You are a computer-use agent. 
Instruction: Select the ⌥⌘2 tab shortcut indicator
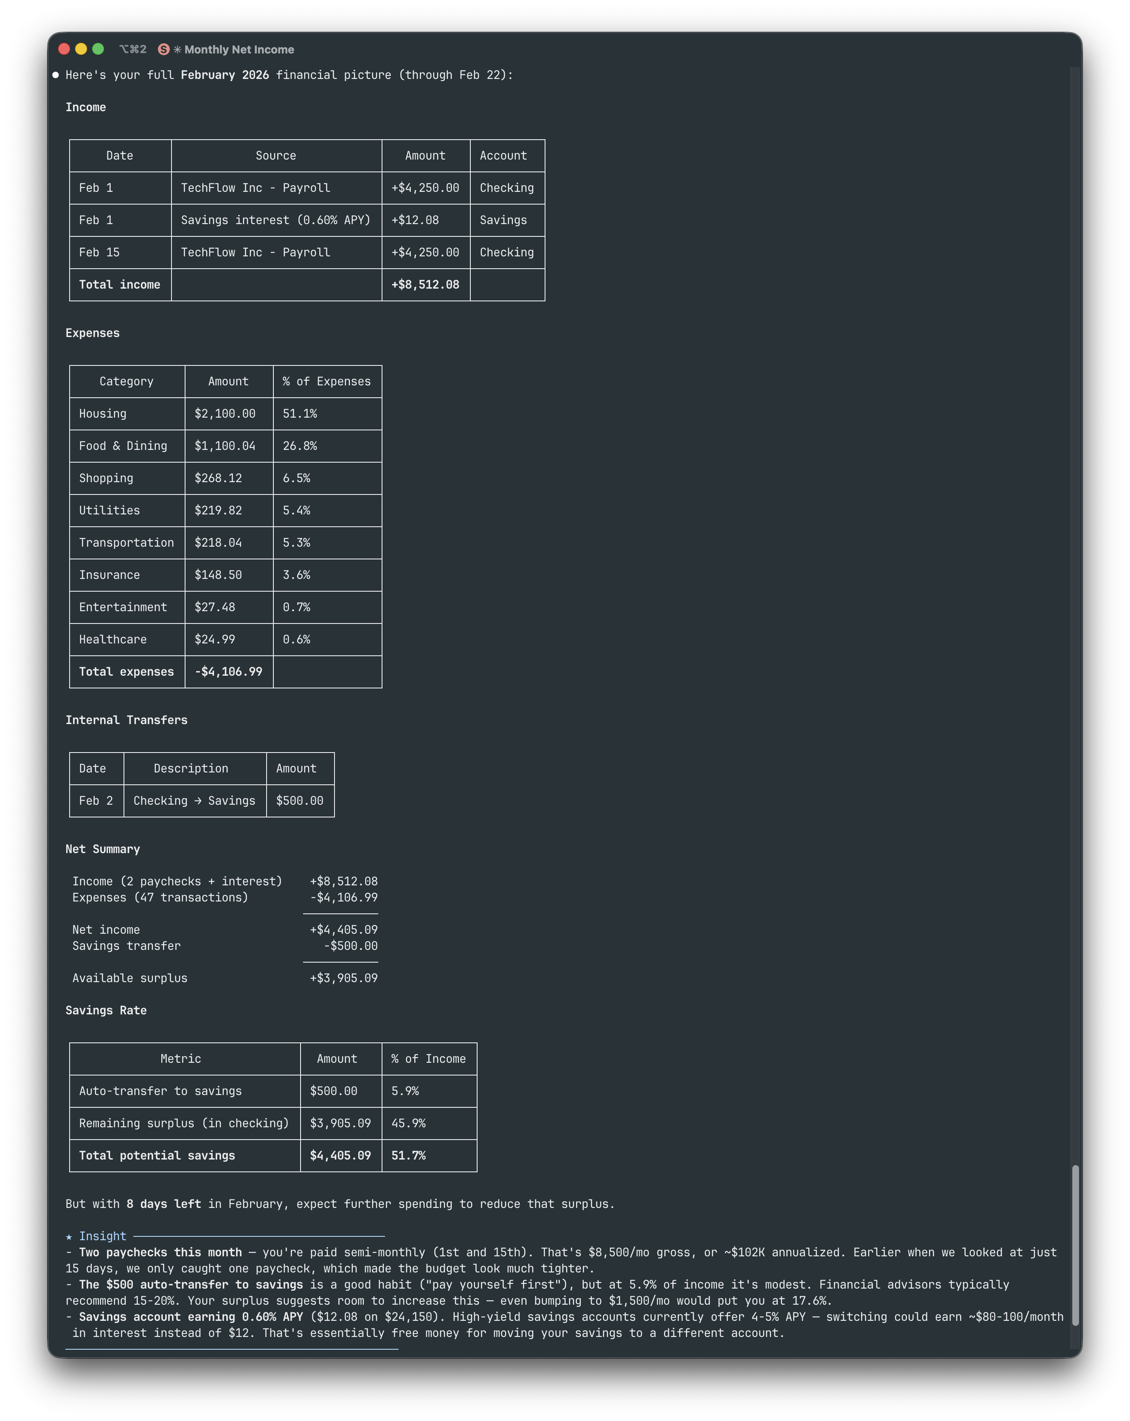(134, 49)
